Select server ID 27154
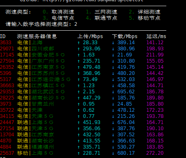Image resolution: width=186 pixels, height=158 pixels. [7, 129]
